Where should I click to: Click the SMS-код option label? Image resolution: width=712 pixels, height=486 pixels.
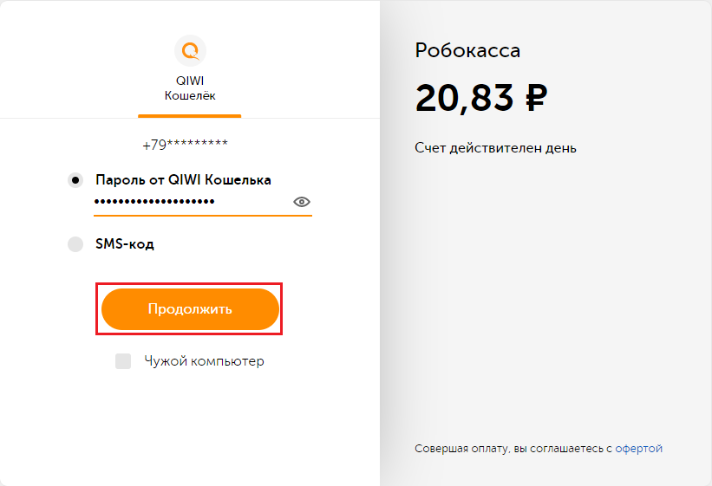(x=125, y=244)
